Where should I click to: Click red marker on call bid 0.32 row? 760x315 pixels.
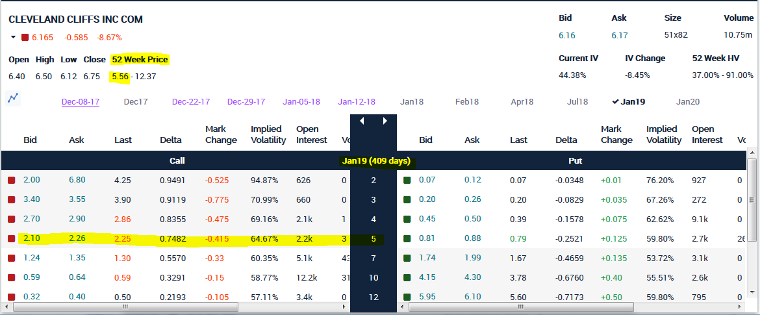(12, 297)
